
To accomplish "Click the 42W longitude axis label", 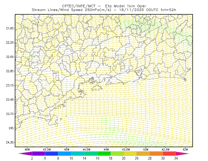I will [185, 150].
